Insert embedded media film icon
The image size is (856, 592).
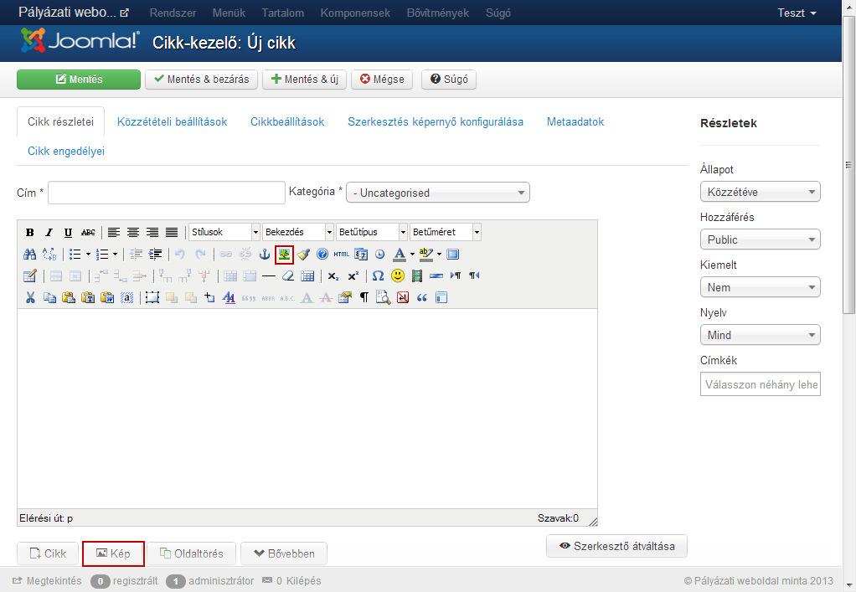point(417,276)
